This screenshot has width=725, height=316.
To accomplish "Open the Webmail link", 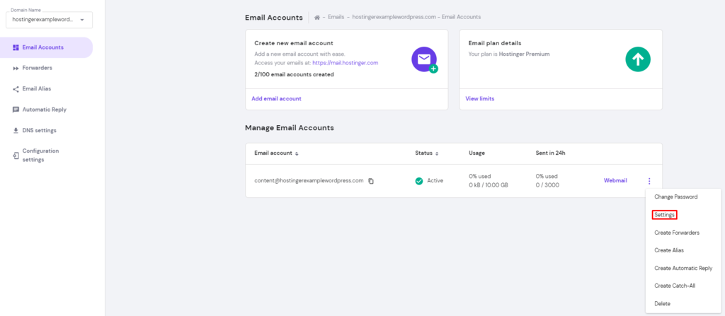I will 615,181.
